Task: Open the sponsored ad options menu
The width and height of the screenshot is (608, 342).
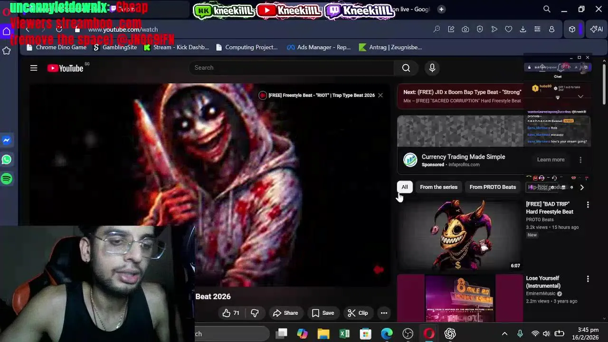Action: tap(580, 160)
